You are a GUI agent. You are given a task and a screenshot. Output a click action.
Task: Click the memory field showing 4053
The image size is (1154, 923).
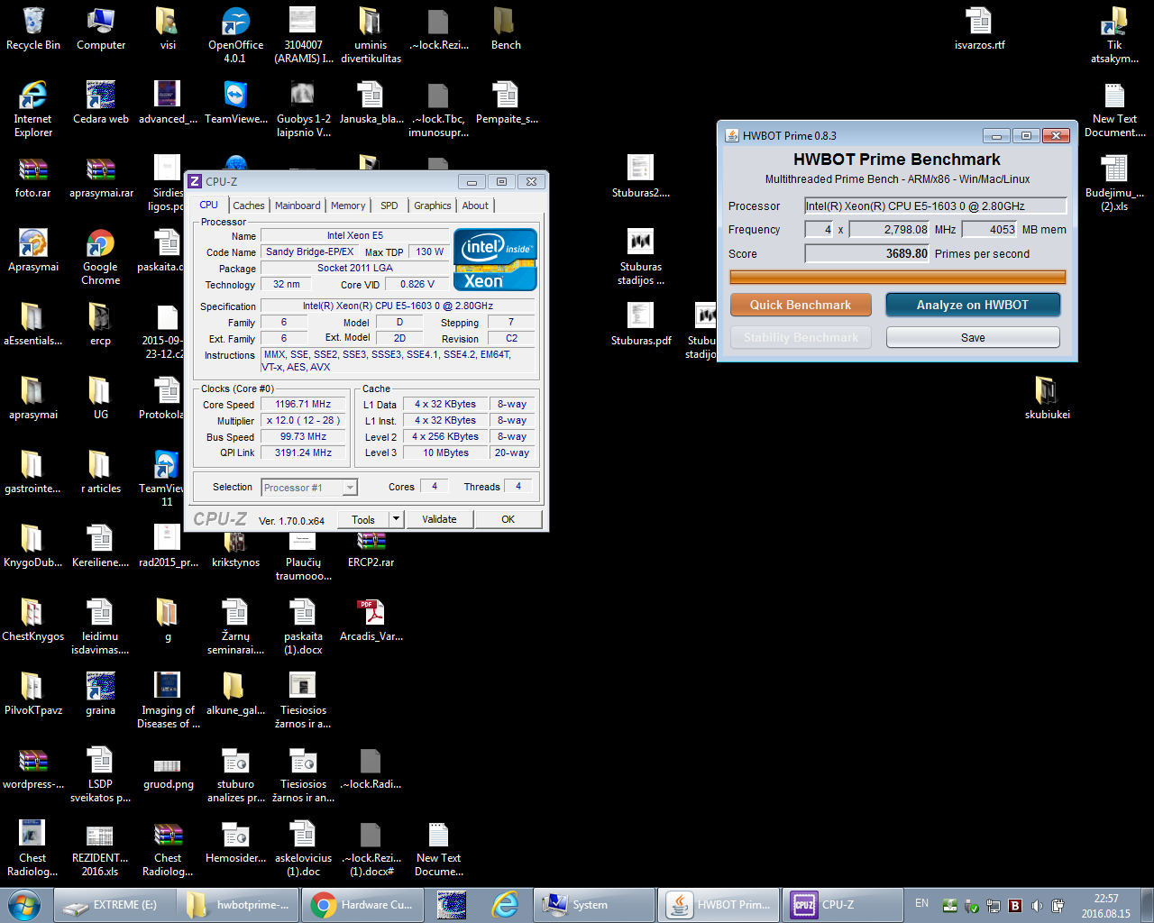coord(990,229)
